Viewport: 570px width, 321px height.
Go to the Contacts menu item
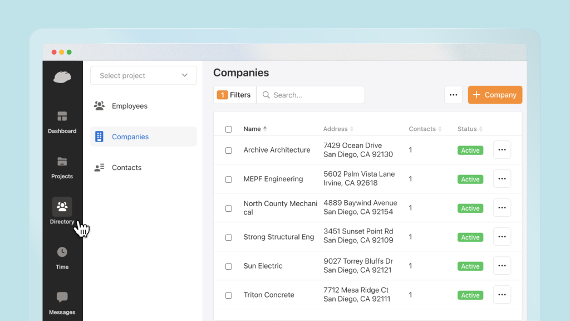pos(144,167)
